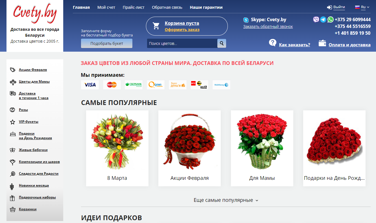This screenshot has width=376, height=223.
Task: Click the wallet payment icon
Action: [x=322, y=43]
